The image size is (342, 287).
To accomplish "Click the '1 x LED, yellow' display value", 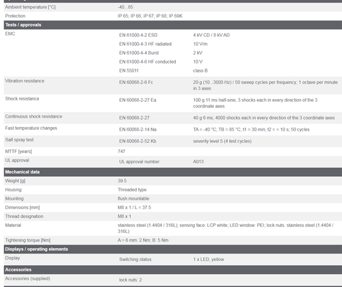I will [x=209, y=260].
